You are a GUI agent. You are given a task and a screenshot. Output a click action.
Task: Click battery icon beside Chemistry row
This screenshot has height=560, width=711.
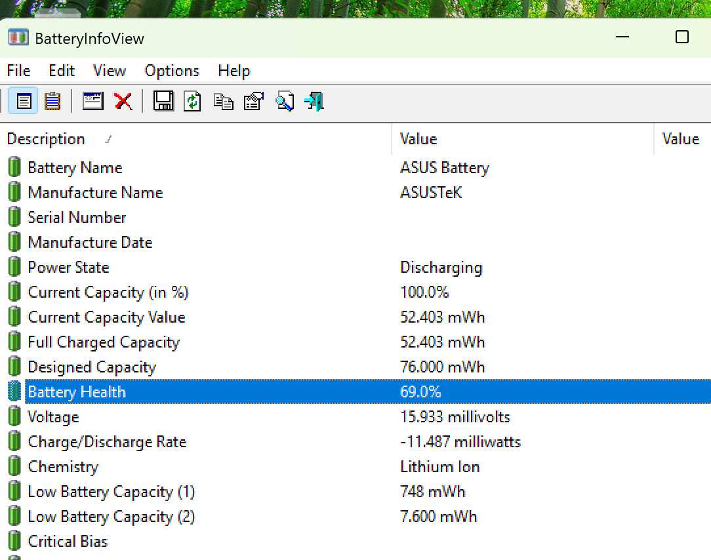coord(14,466)
